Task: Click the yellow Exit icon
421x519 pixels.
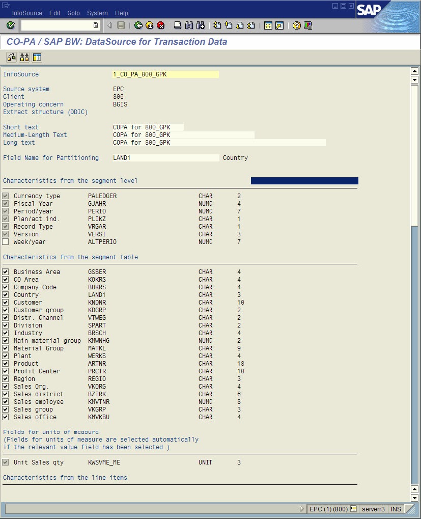Action: point(150,25)
